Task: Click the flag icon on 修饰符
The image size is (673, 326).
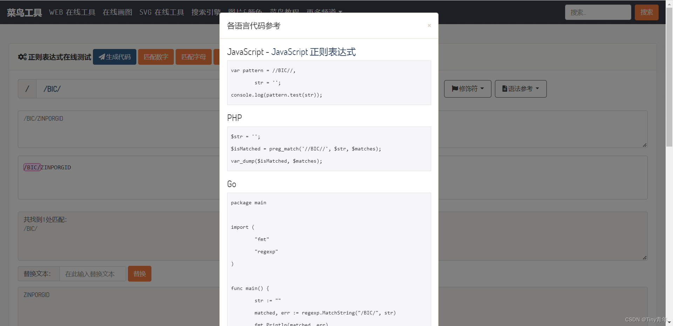Action: click(455, 89)
